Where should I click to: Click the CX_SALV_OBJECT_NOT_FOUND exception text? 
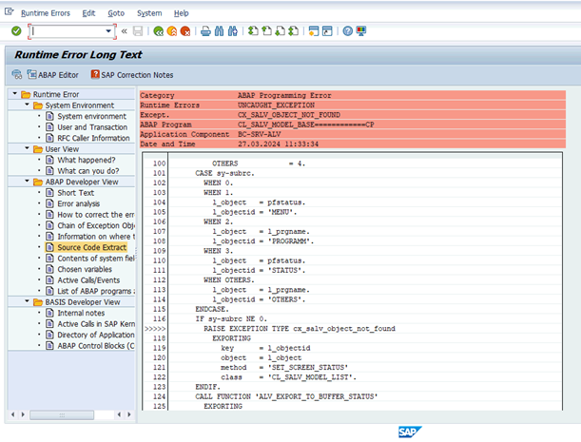point(289,115)
